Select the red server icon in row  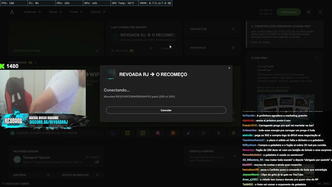coord(158,133)
